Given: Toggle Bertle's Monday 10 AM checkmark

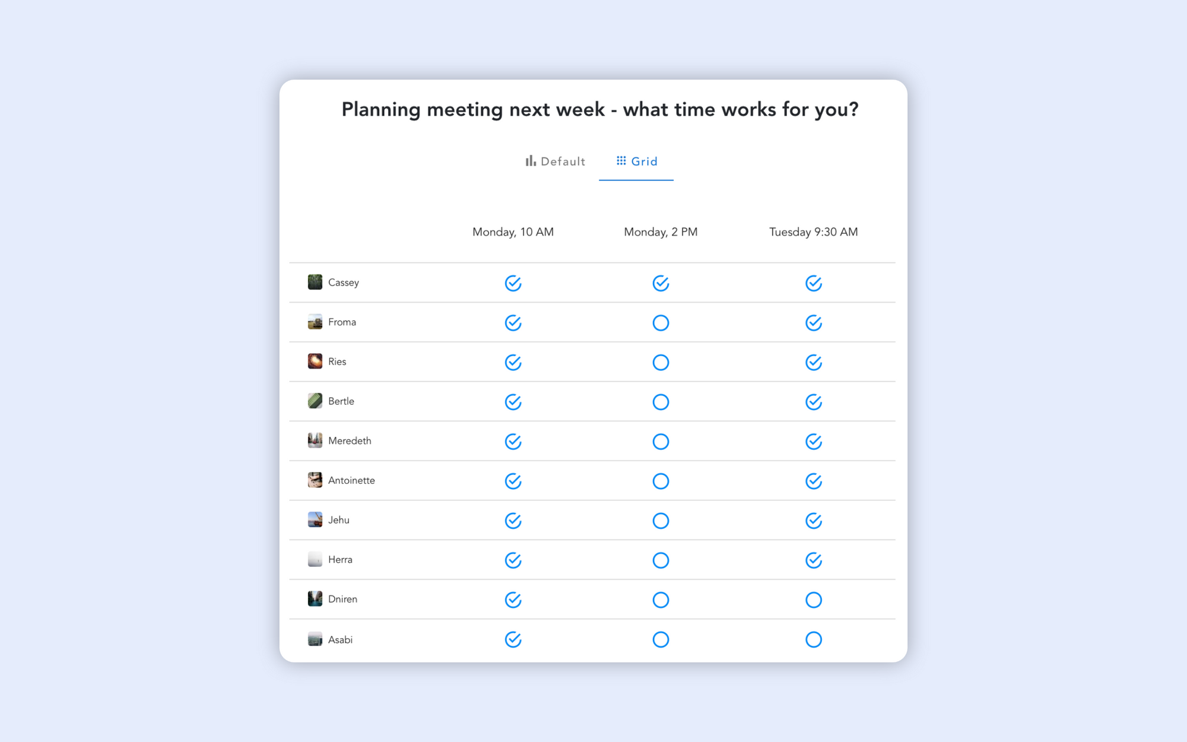Looking at the screenshot, I should (513, 402).
